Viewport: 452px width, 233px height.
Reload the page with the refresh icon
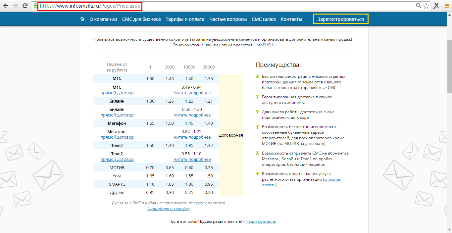pyautogui.click(x=25, y=6)
